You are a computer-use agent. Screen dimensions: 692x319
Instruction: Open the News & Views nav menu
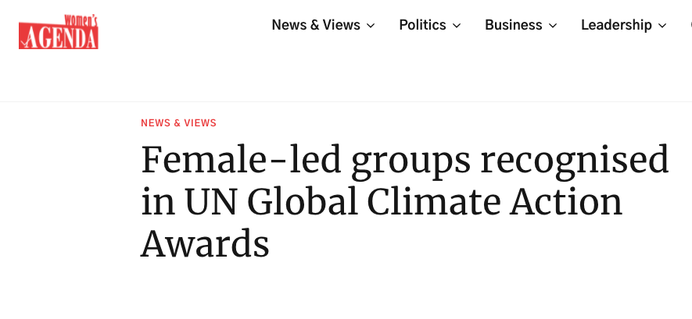click(316, 25)
